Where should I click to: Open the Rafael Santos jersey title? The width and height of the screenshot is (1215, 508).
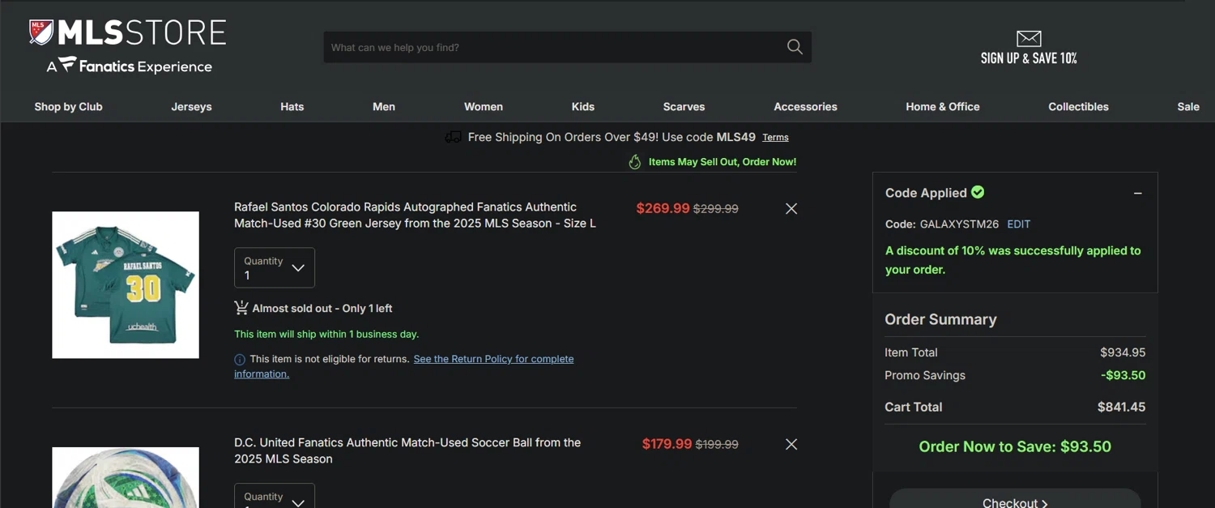tap(415, 216)
